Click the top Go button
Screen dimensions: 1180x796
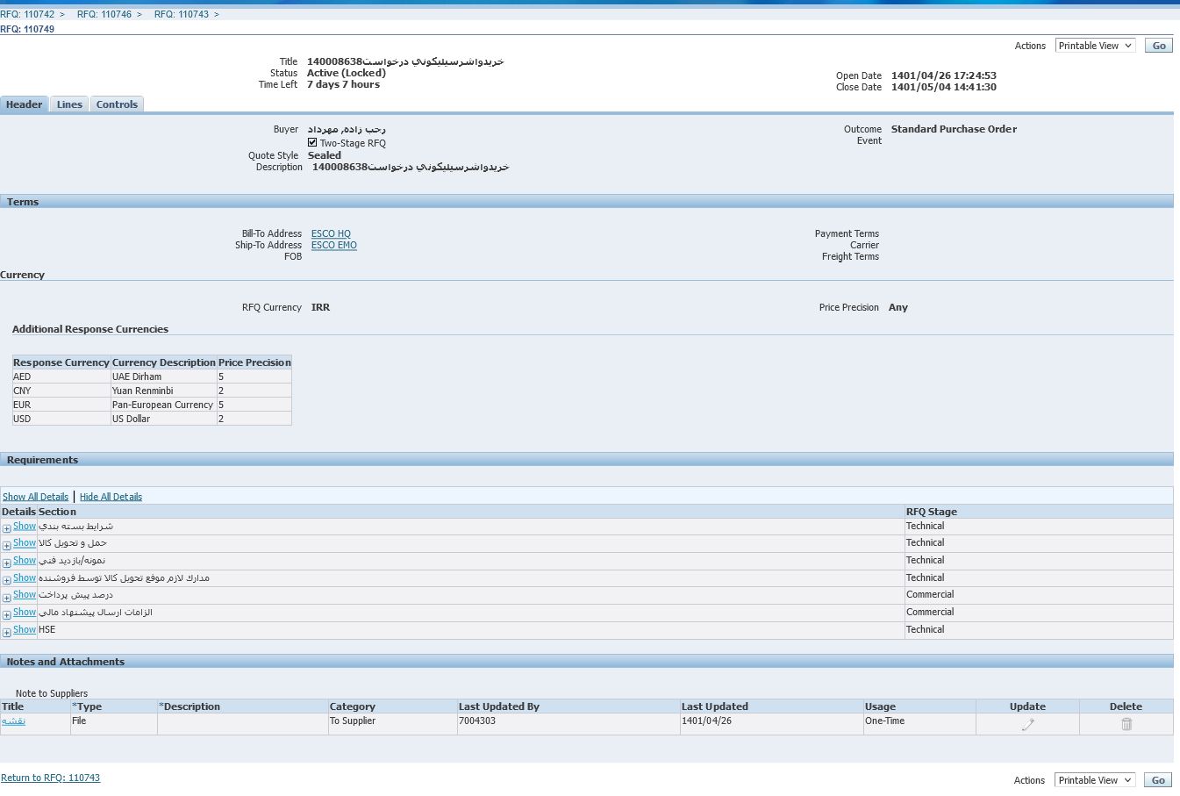(x=1159, y=46)
